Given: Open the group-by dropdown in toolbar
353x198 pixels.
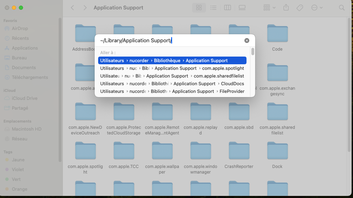Looking at the screenshot, I should 269,8.
